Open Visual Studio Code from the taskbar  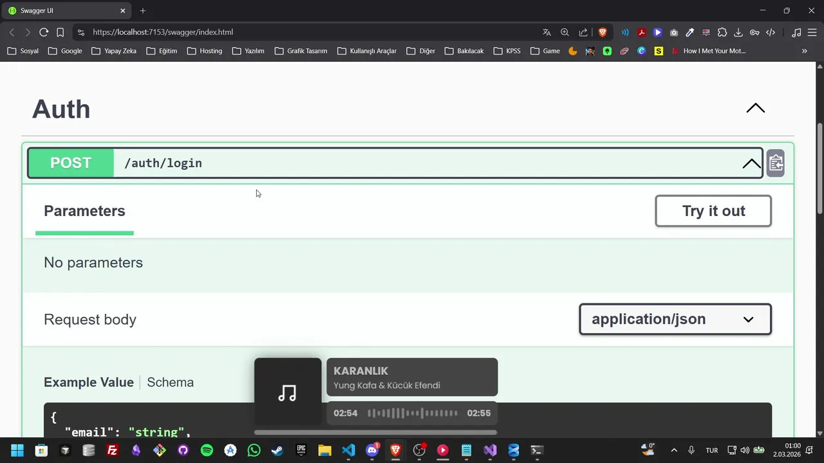pos(348,450)
